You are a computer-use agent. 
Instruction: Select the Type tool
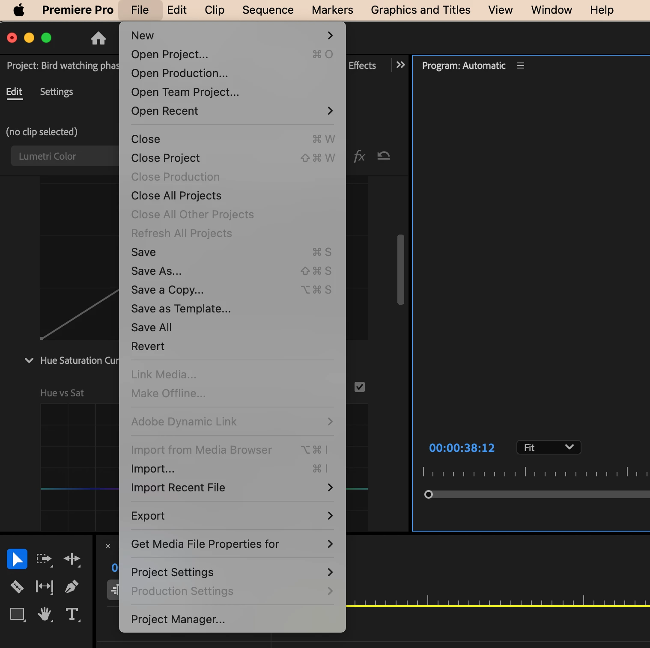[72, 614]
